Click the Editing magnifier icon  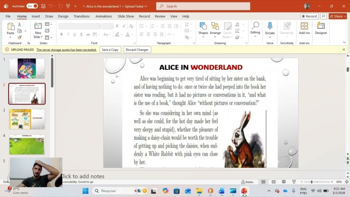pyautogui.click(x=255, y=26)
